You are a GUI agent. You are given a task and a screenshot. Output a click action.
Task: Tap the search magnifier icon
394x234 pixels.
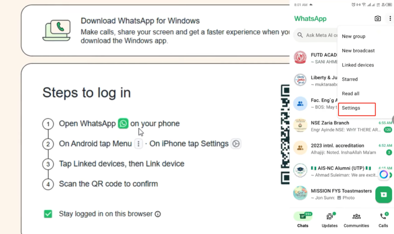click(x=300, y=35)
